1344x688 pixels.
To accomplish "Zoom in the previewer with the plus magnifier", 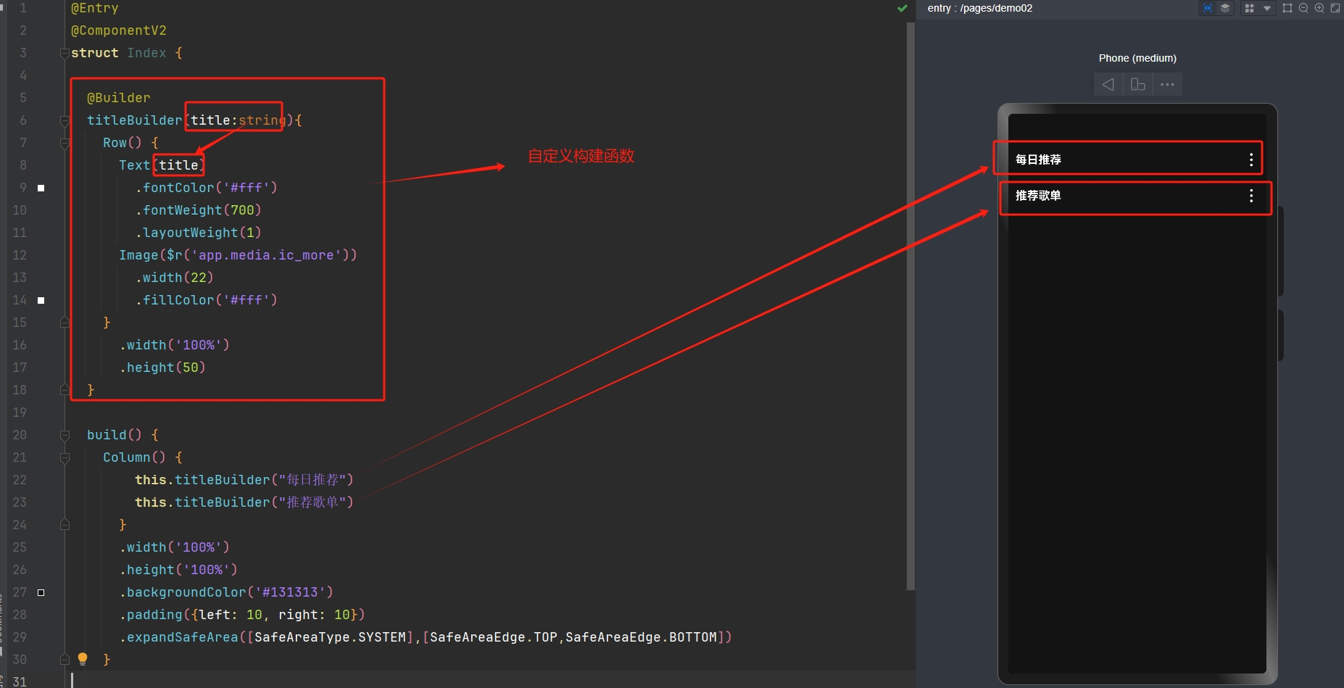I will click(1319, 9).
